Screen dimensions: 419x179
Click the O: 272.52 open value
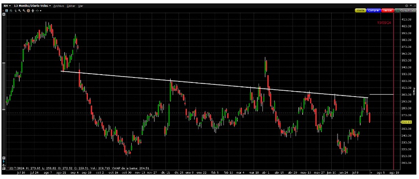pos(65,168)
